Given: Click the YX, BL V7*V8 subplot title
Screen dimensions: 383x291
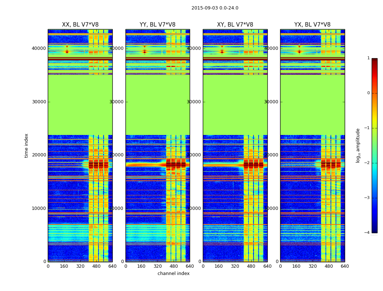Looking at the screenshot, I should (x=312, y=25).
